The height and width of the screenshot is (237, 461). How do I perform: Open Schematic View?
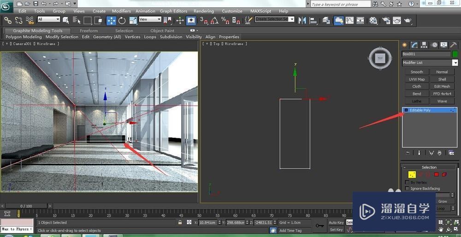pyautogui.click(x=360, y=20)
